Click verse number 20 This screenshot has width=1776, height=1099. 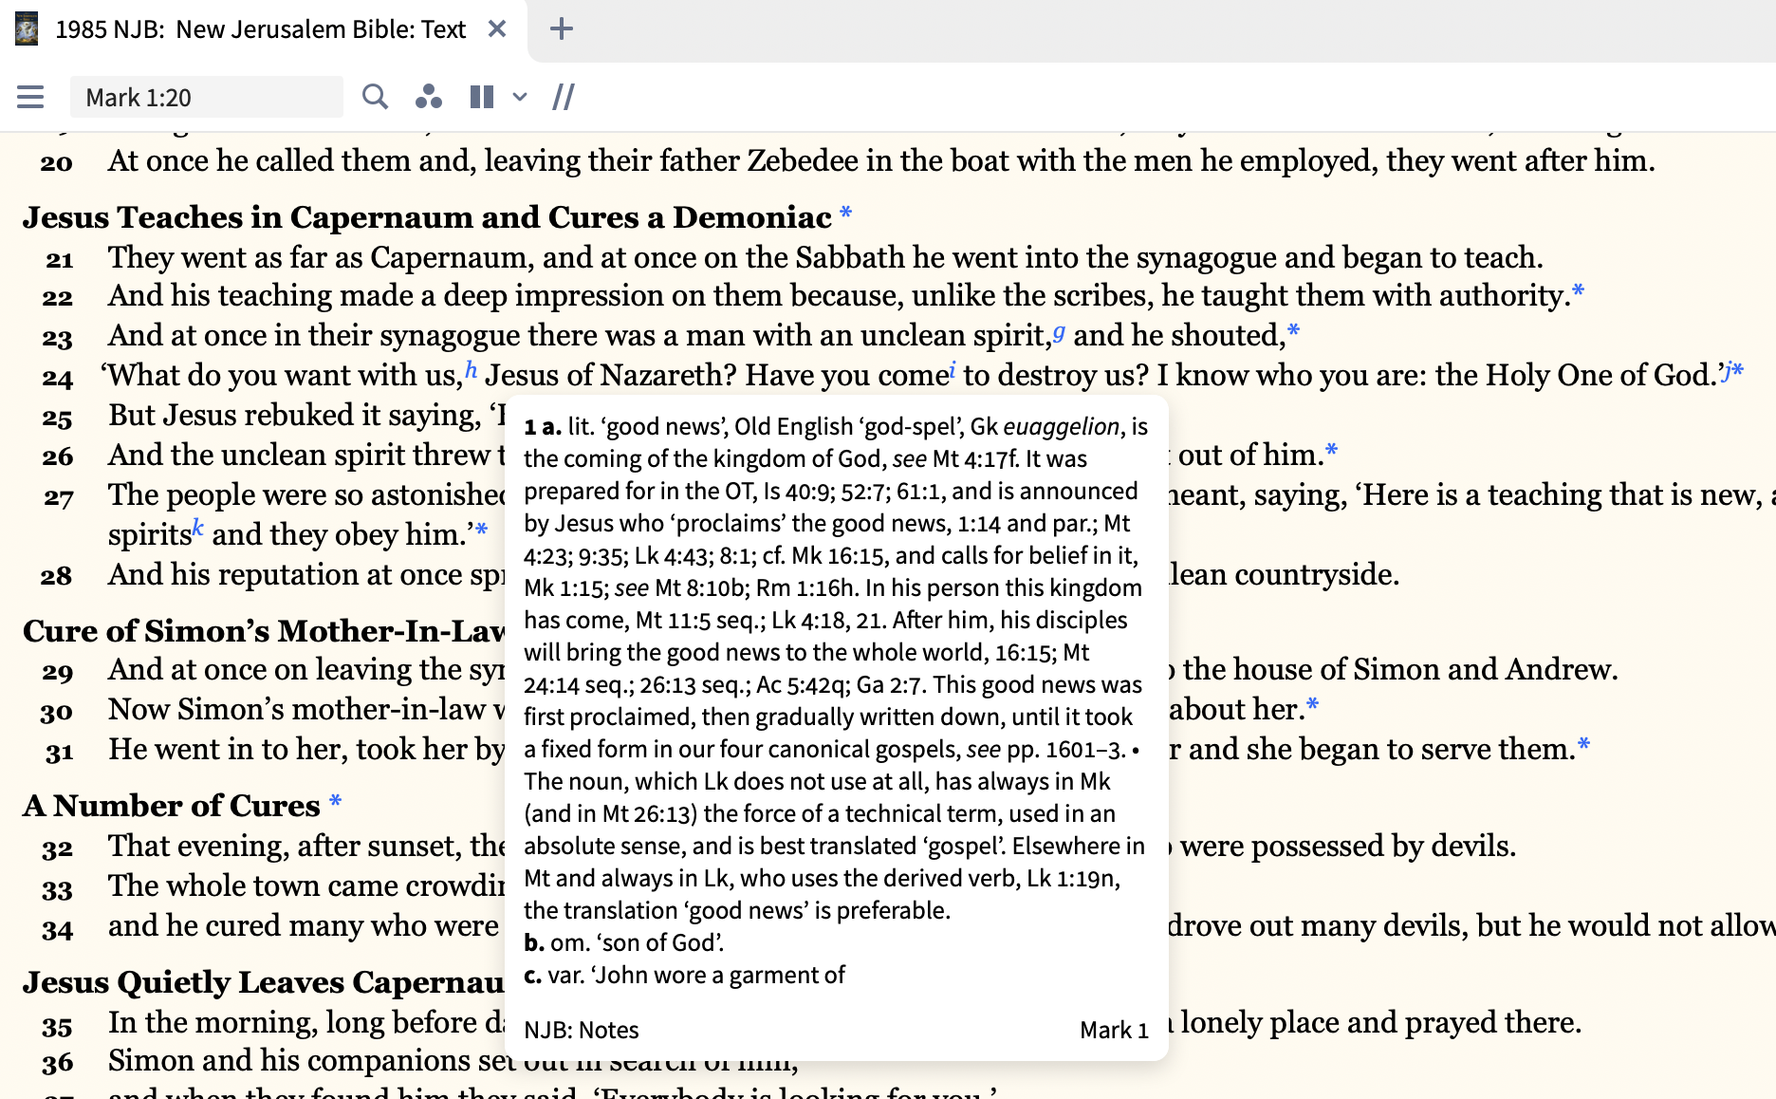(57, 163)
